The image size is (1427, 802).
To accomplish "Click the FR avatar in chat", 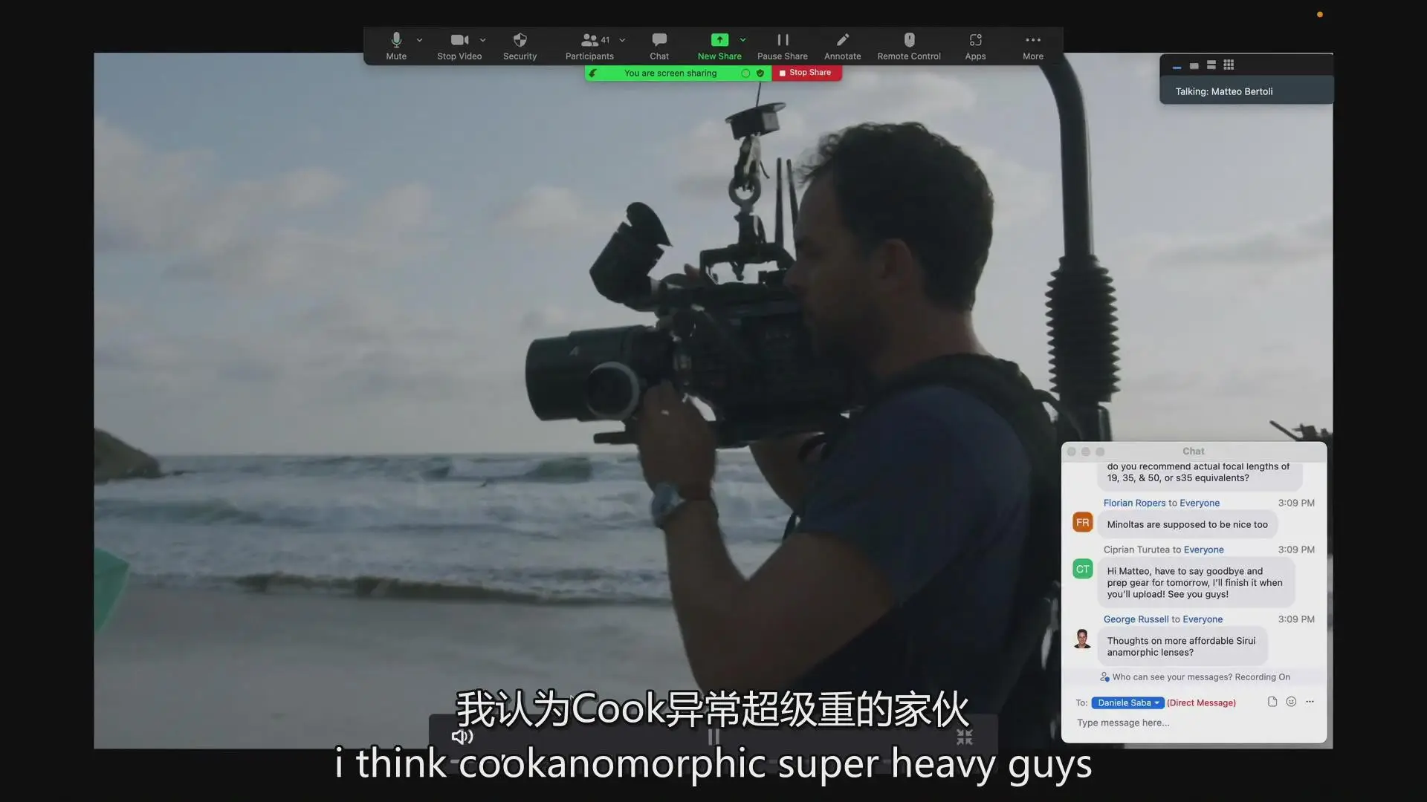I will tap(1082, 523).
